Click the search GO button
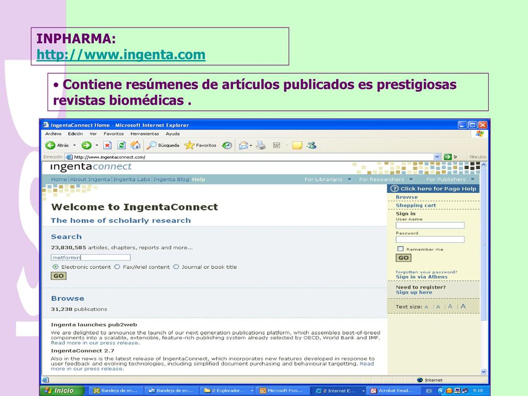Viewport: 528px width, 396px height. pos(59,276)
